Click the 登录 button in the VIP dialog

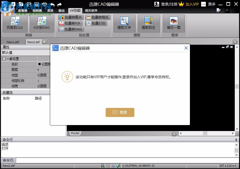(x=120, y=112)
